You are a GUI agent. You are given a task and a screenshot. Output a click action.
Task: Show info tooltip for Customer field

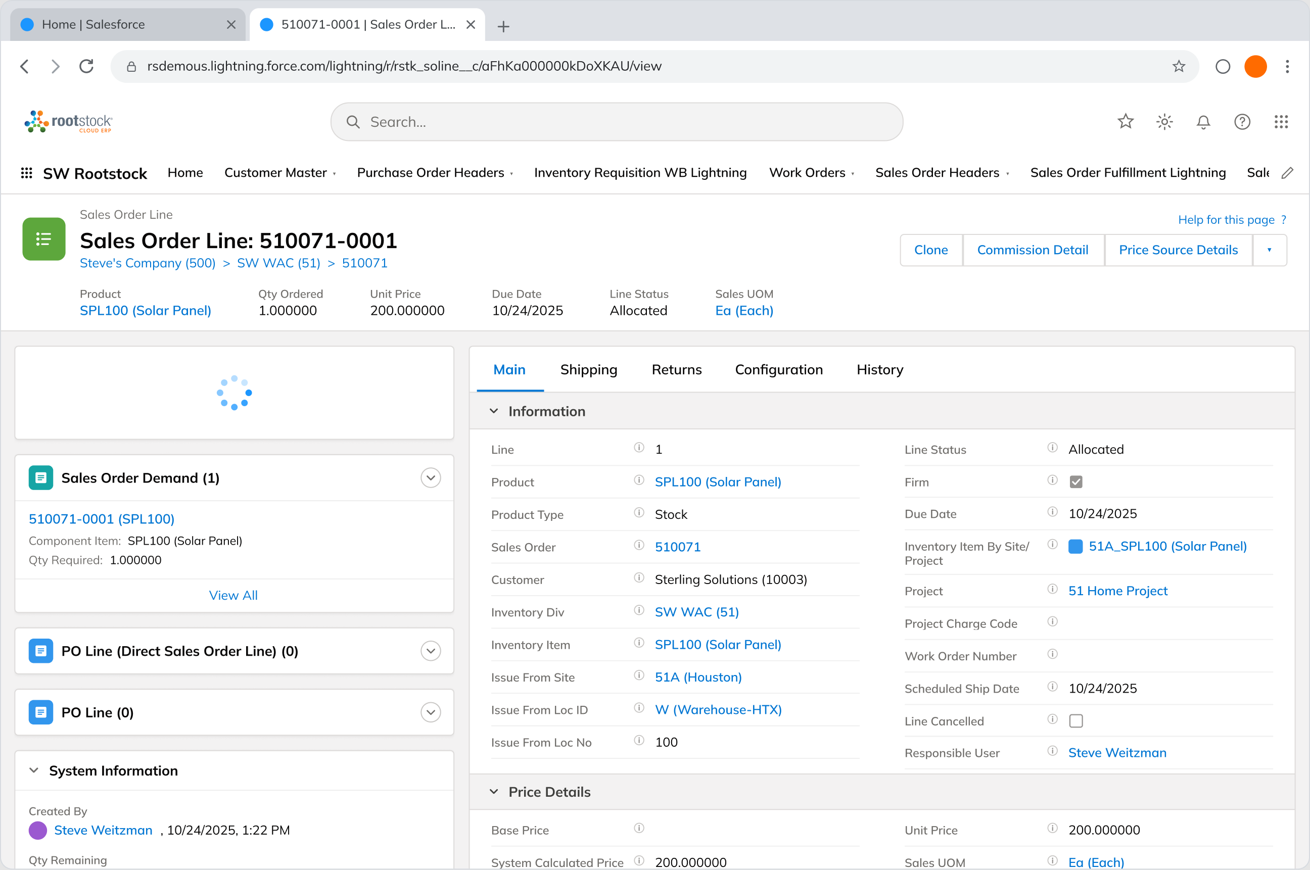coord(639,577)
